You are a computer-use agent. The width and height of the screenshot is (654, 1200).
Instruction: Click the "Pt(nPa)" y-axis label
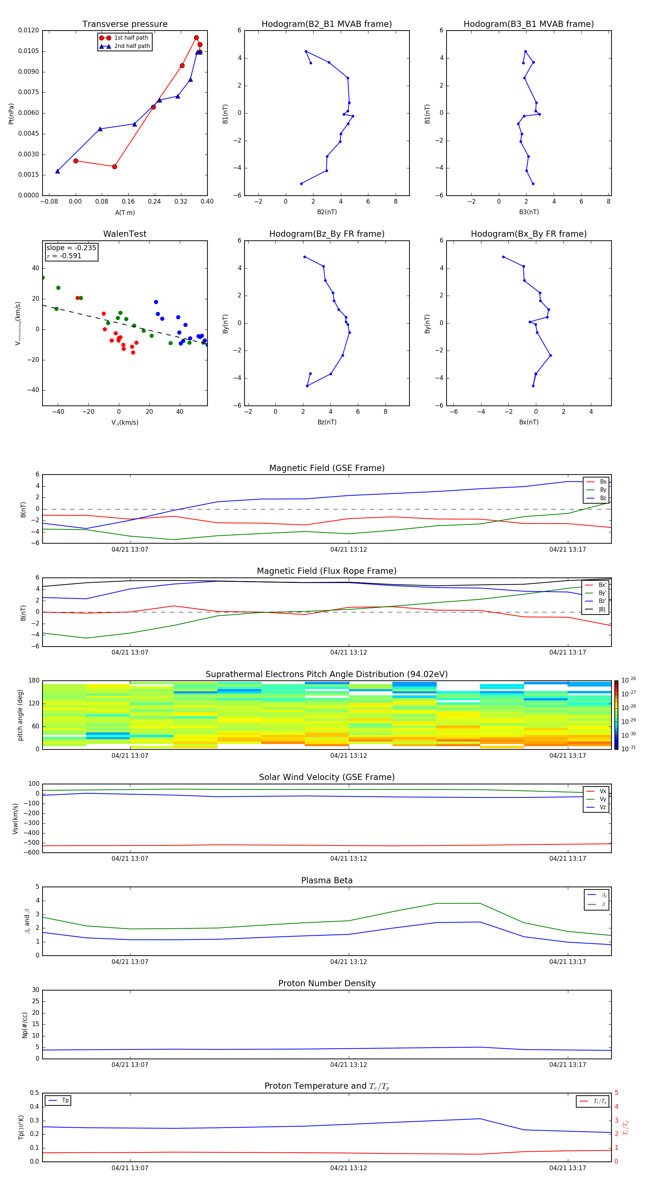coord(11,114)
